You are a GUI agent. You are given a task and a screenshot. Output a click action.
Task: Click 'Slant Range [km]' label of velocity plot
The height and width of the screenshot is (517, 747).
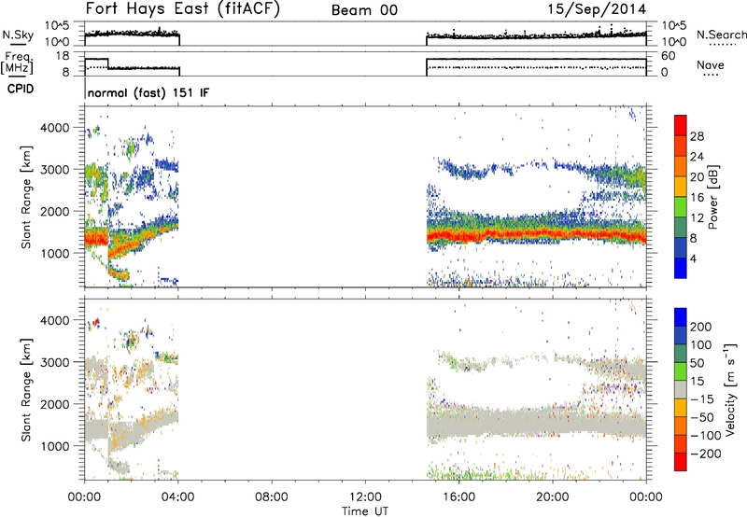coord(26,389)
